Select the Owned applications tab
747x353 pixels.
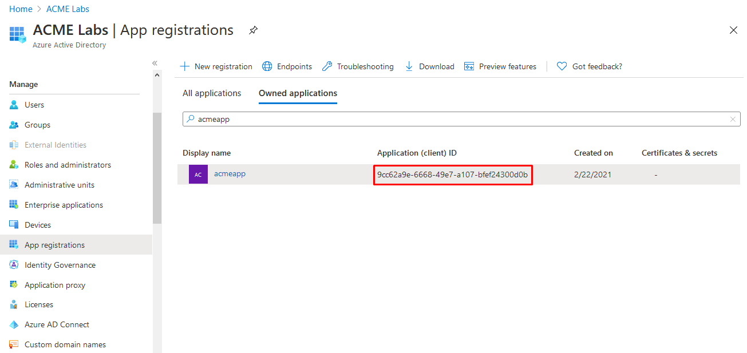[x=298, y=93]
